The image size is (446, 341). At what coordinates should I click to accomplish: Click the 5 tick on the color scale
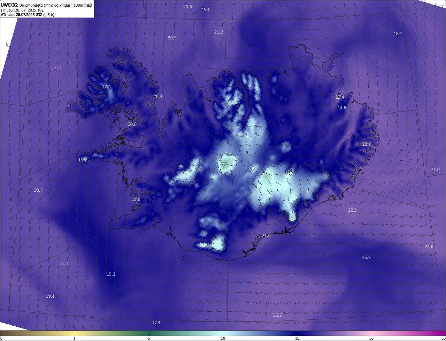149,339
